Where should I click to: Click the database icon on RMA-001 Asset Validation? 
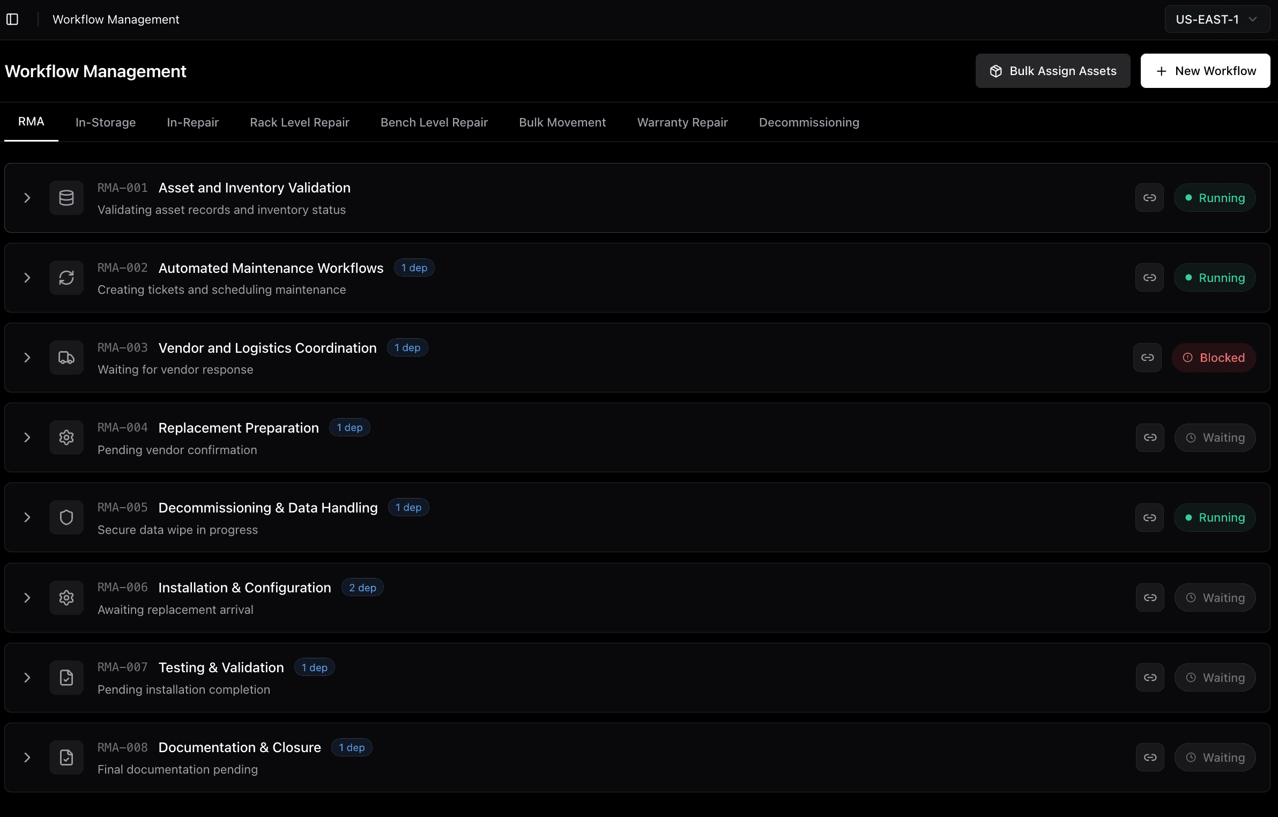66,197
